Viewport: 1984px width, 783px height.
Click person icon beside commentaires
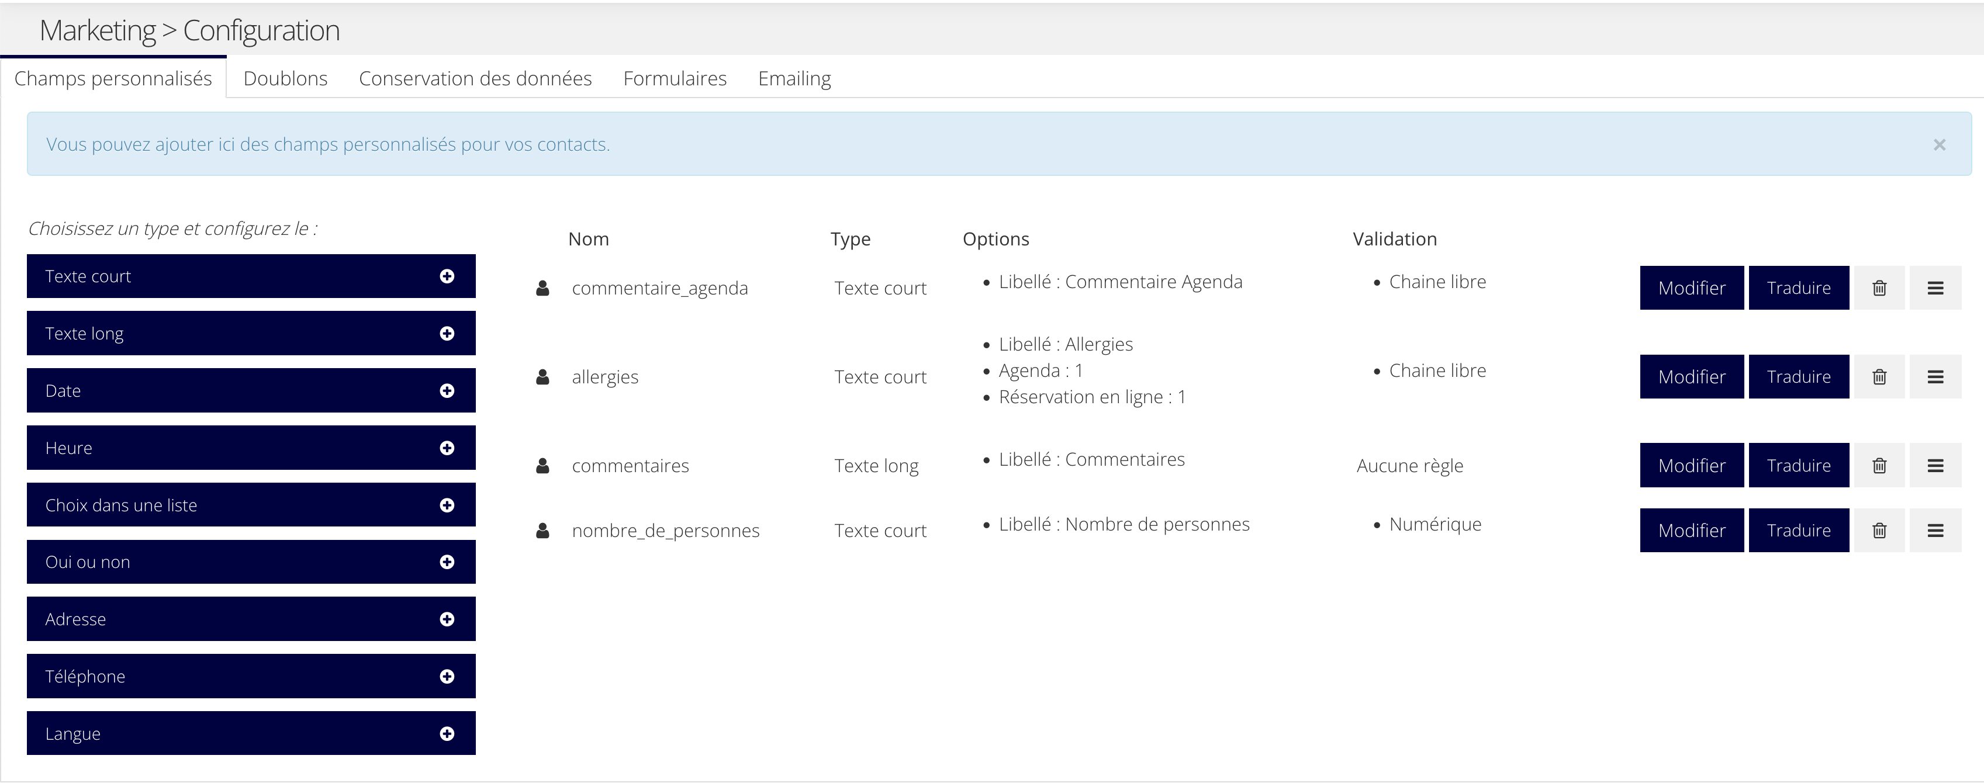pos(543,465)
